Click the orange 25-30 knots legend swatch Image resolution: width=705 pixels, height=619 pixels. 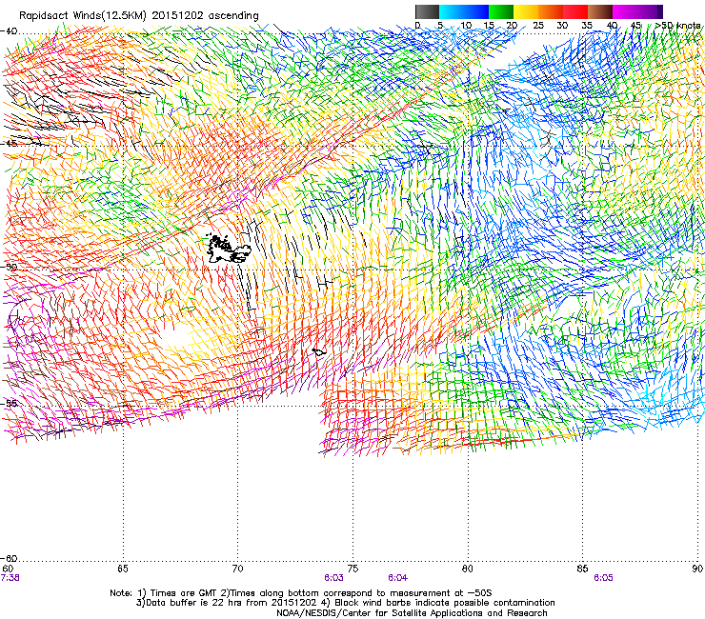[551, 11]
